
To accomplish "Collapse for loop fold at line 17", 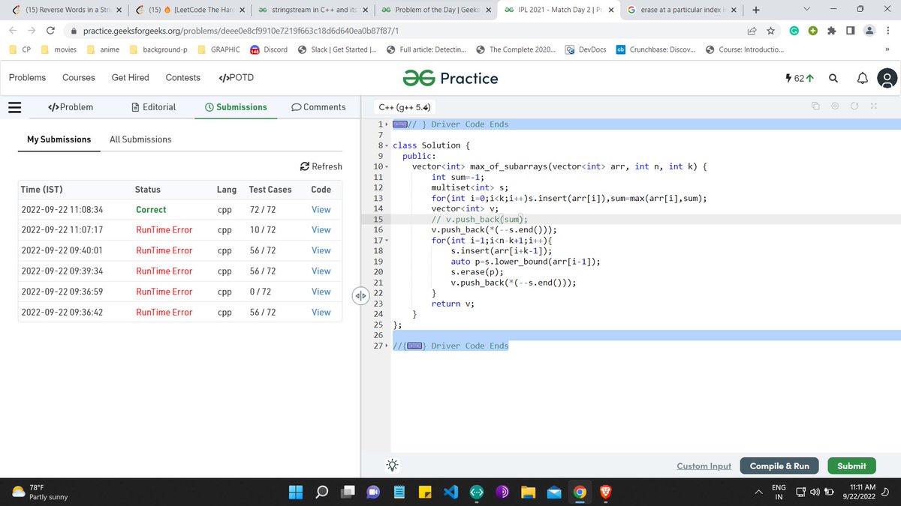I will pyautogui.click(x=385, y=240).
